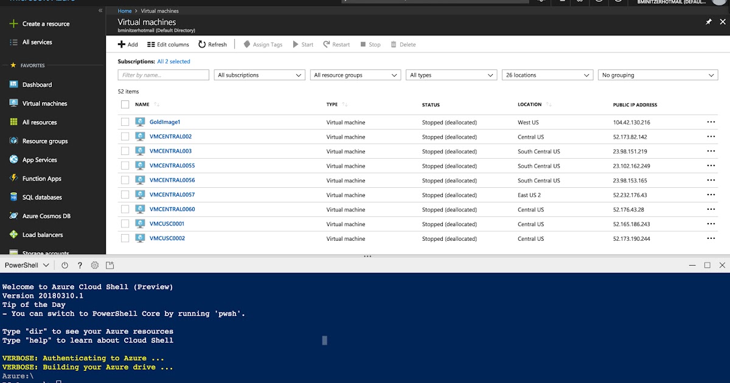Open the All subscriptions dropdown
This screenshot has width=730, height=383.
click(260, 75)
